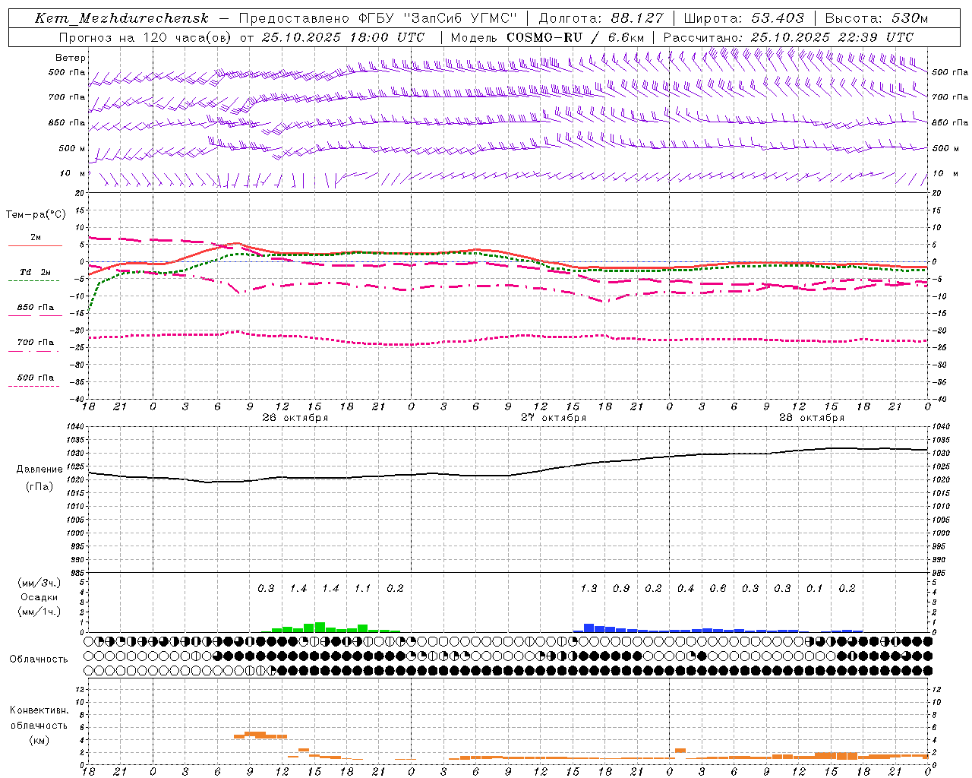Click the Давление panel label
The width and height of the screenshot is (972, 778).
pyautogui.click(x=39, y=470)
